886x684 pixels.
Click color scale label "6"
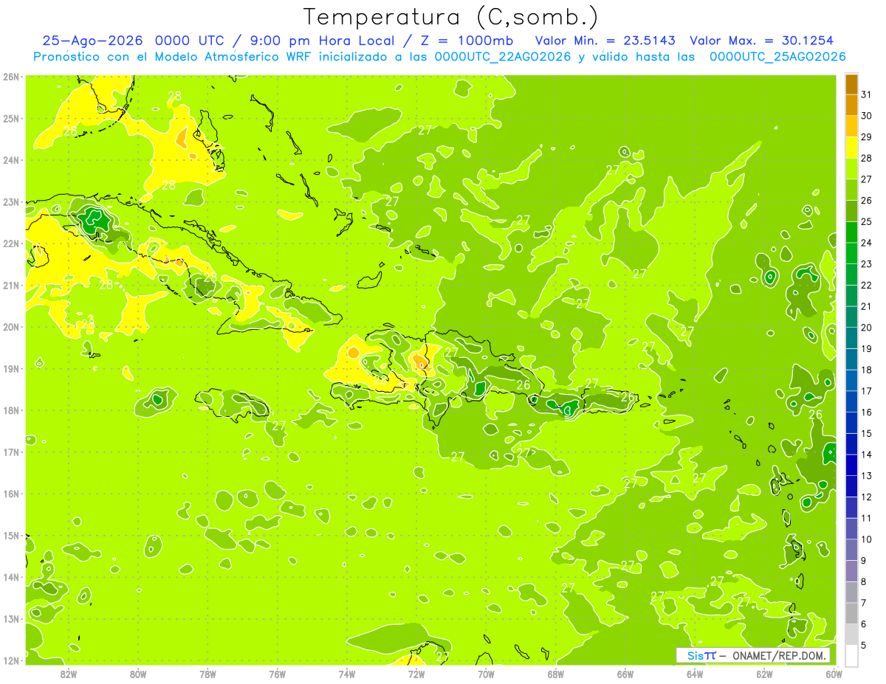864,624
